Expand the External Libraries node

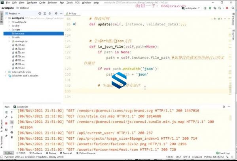(x=6, y=72)
